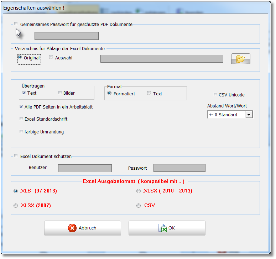Click the red X Abbruch icon

(72, 228)
